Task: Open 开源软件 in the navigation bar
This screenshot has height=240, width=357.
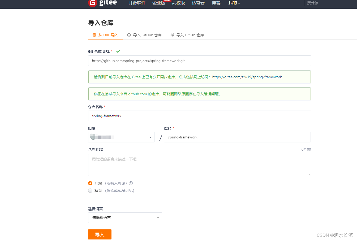Action: coord(137,3)
